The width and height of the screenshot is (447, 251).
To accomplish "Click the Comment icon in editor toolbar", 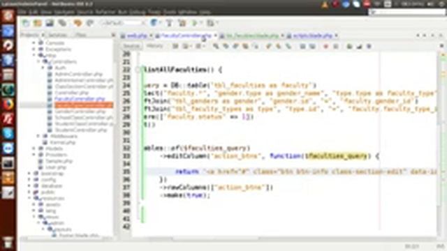I will [x=349, y=46].
